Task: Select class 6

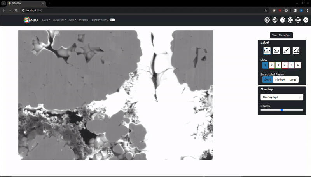Action: pyautogui.click(x=298, y=65)
